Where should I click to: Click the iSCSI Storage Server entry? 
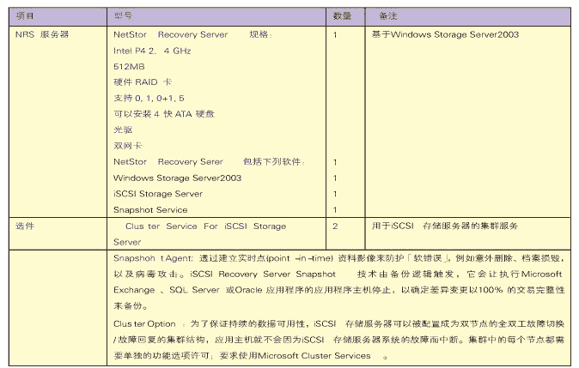(x=157, y=193)
